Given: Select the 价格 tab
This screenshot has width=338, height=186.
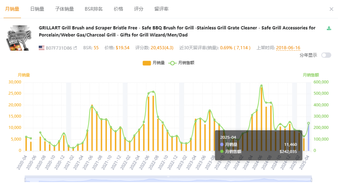Looking at the screenshot, I should pyautogui.click(x=118, y=9).
